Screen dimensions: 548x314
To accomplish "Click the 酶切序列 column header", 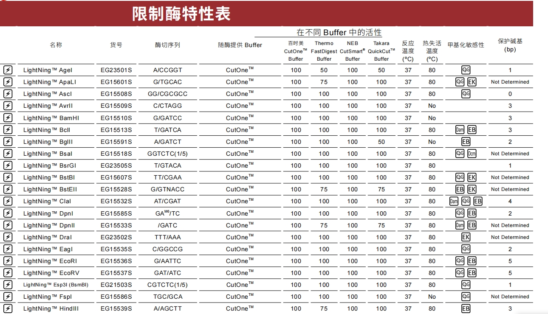I will pos(167,45).
